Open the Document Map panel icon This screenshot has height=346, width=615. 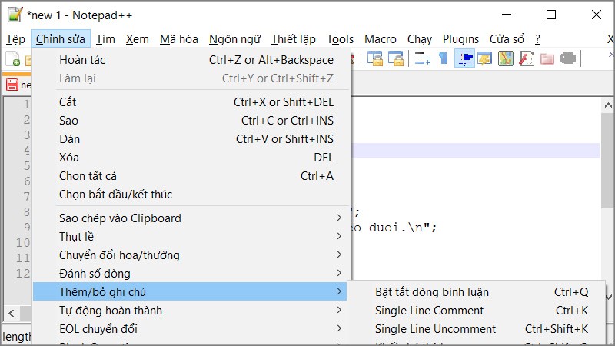pyautogui.click(x=505, y=58)
